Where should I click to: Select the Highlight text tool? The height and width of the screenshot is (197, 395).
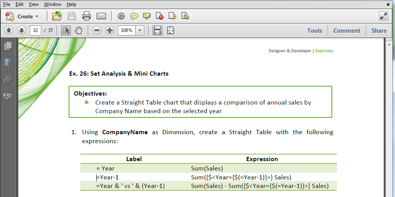tap(147, 16)
